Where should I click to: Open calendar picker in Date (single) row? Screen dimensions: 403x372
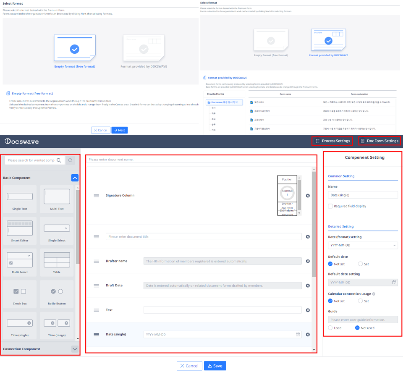(x=298, y=335)
